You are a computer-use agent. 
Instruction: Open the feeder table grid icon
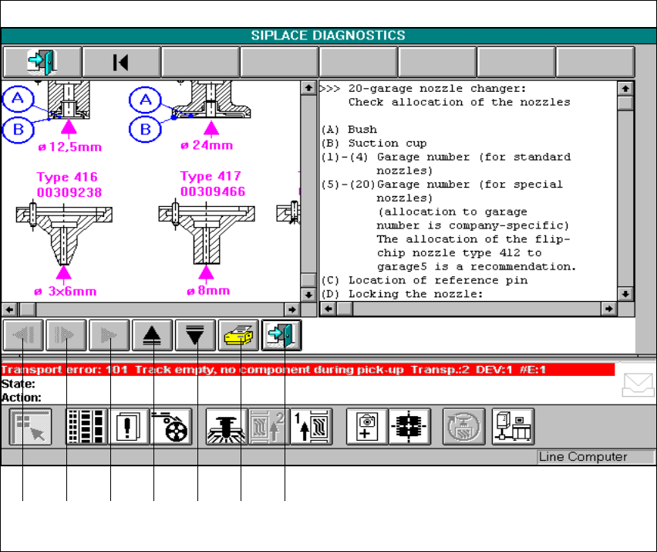point(86,427)
